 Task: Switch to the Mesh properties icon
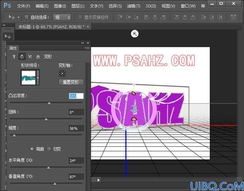pyautogui.click(x=14, y=56)
